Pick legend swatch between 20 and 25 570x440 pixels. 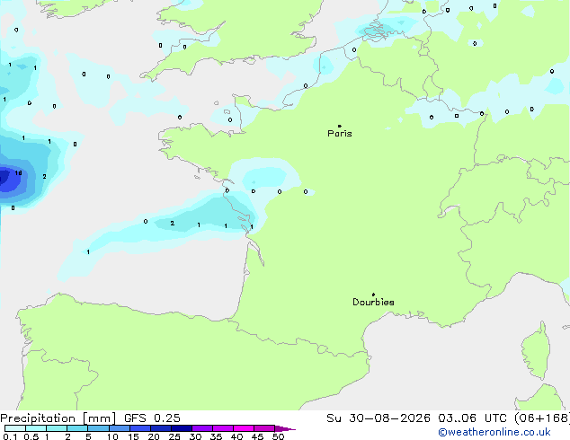(161, 428)
